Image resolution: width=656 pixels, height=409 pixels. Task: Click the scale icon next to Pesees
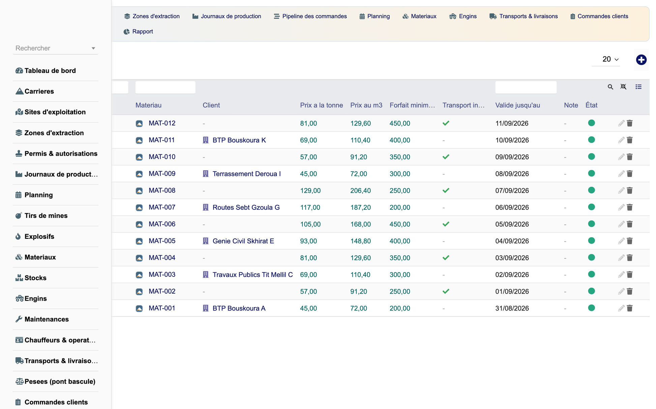point(19,381)
